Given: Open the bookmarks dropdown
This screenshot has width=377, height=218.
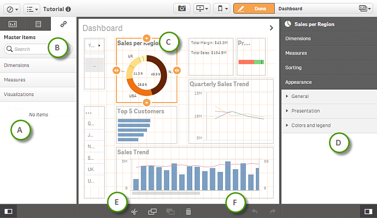Looking at the screenshot, I should tap(221, 8).
